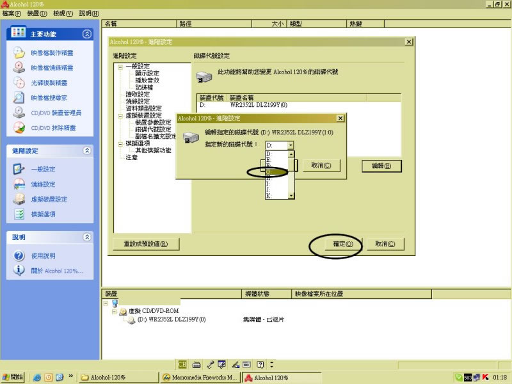Open the 檢視(V) menu

click(x=63, y=13)
